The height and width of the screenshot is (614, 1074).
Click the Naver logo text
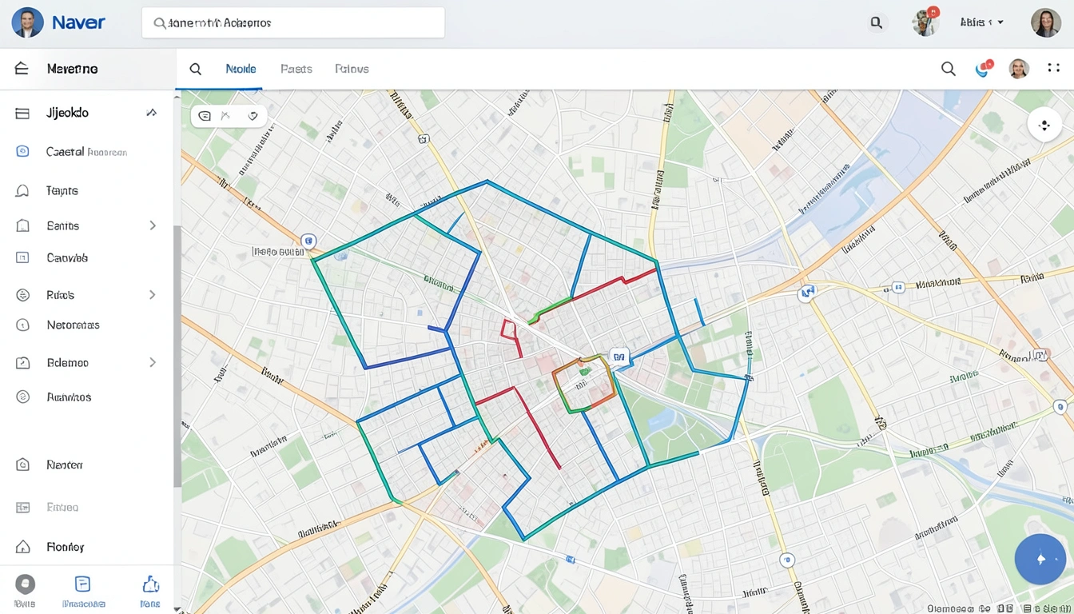(x=78, y=22)
